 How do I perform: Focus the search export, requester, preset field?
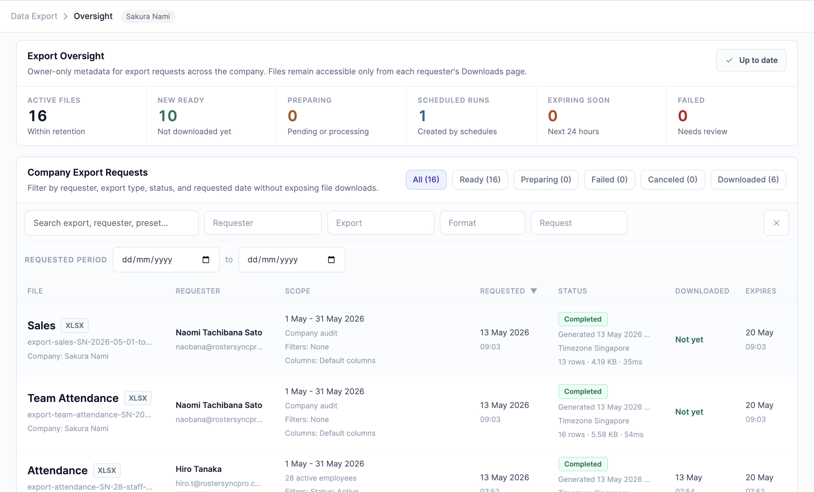point(112,223)
